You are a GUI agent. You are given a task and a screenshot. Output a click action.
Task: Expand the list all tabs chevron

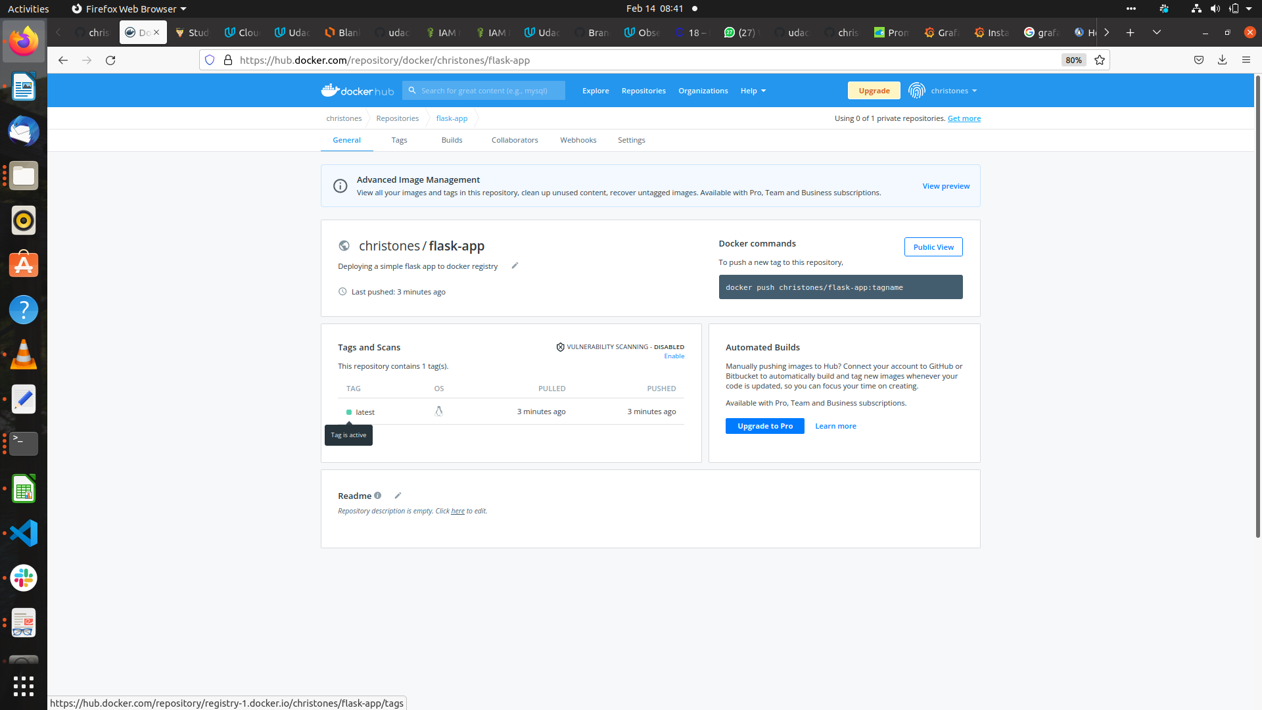point(1156,32)
